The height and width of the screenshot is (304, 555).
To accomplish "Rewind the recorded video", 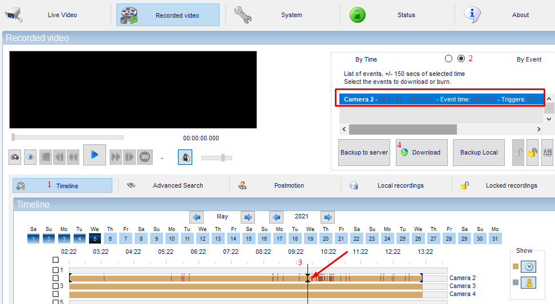I will pos(73,157).
